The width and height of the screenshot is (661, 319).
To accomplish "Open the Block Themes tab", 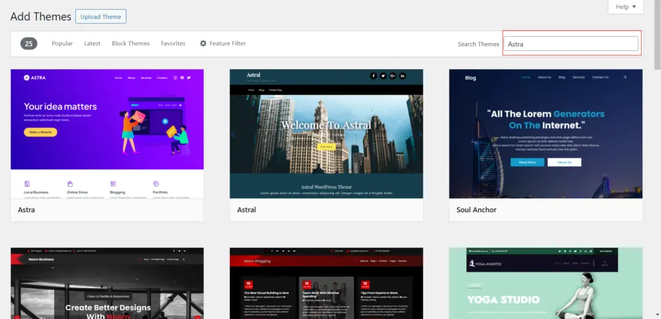I will [130, 43].
